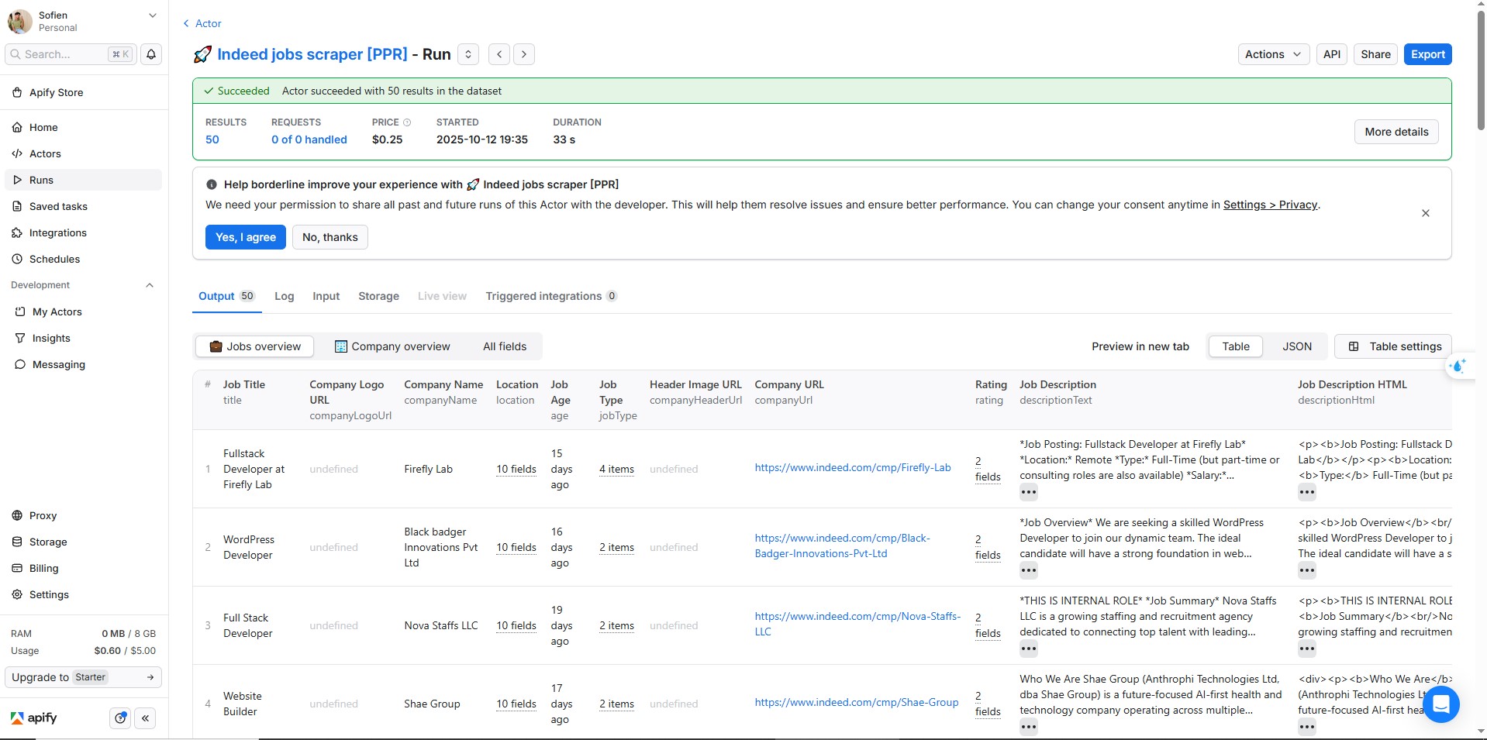Screen dimensions: 1487x740
Task: Click the Runs play icon
Action: pyautogui.click(x=18, y=180)
